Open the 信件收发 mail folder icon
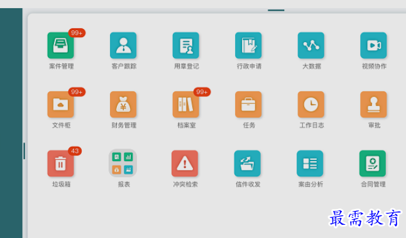The image size is (406, 238). click(x=248, y=164)
